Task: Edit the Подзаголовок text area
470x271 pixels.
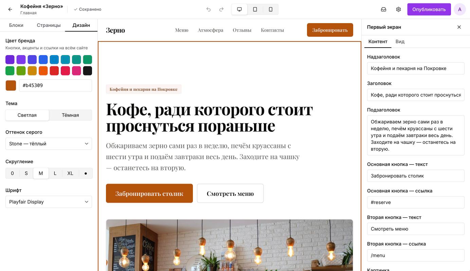Action: 416,135
